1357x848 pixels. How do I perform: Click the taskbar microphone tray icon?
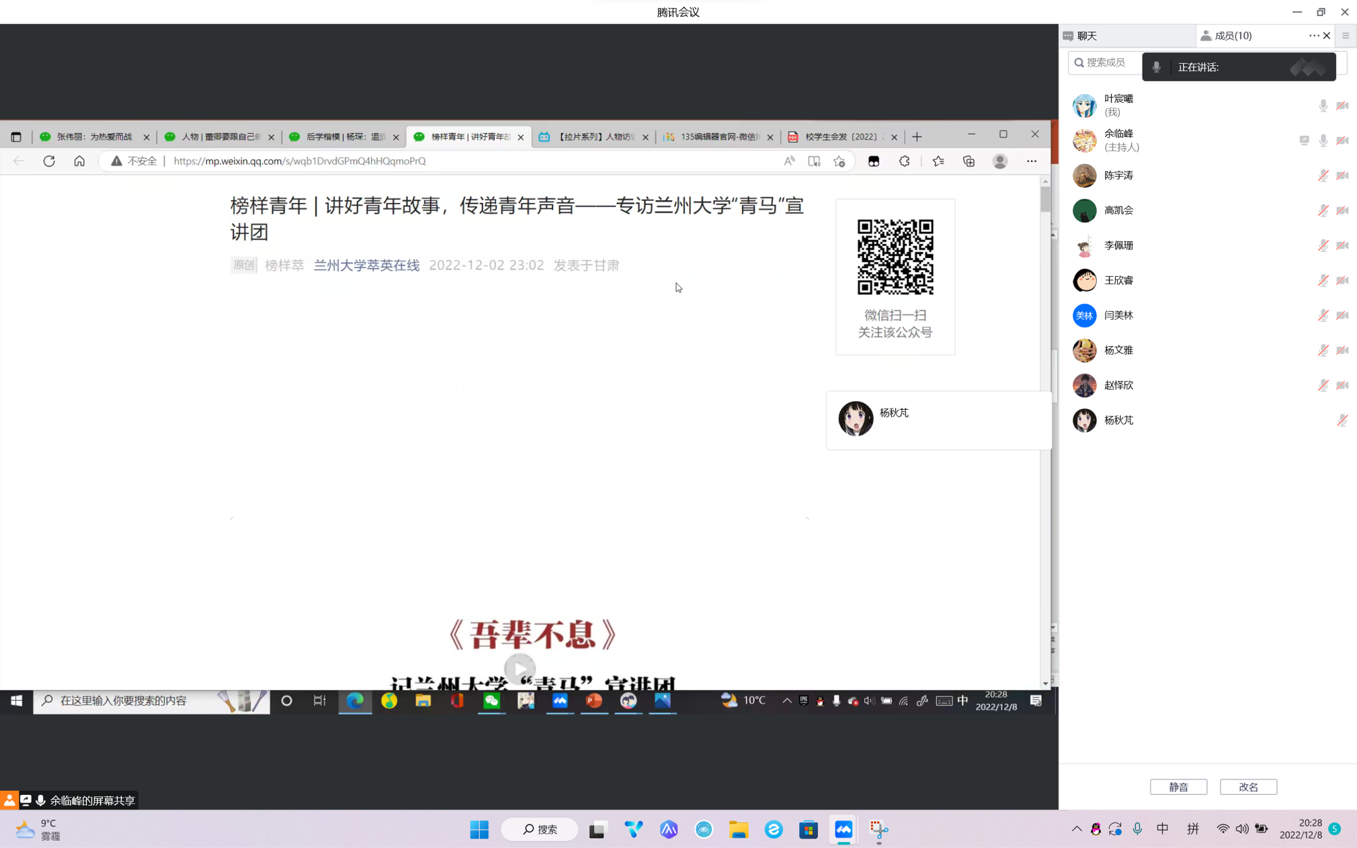[1137, 829]
